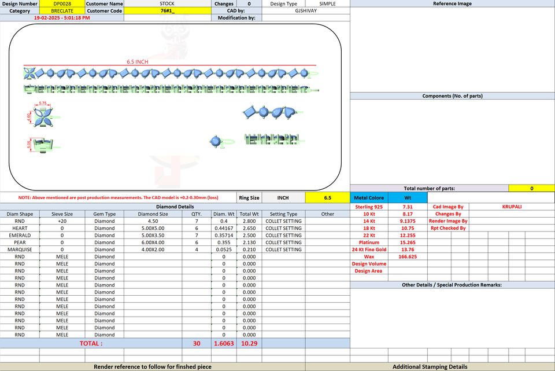Click the BRECLATE category cell
This screenshot has height=371, width=555.
(x=62, y=10)
